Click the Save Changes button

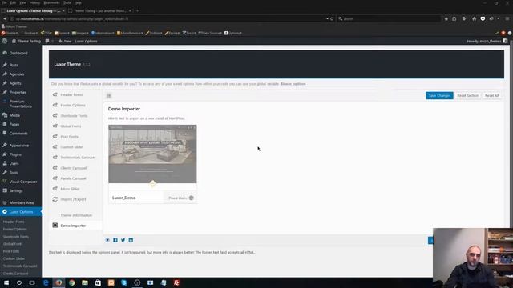pos(439,95)
